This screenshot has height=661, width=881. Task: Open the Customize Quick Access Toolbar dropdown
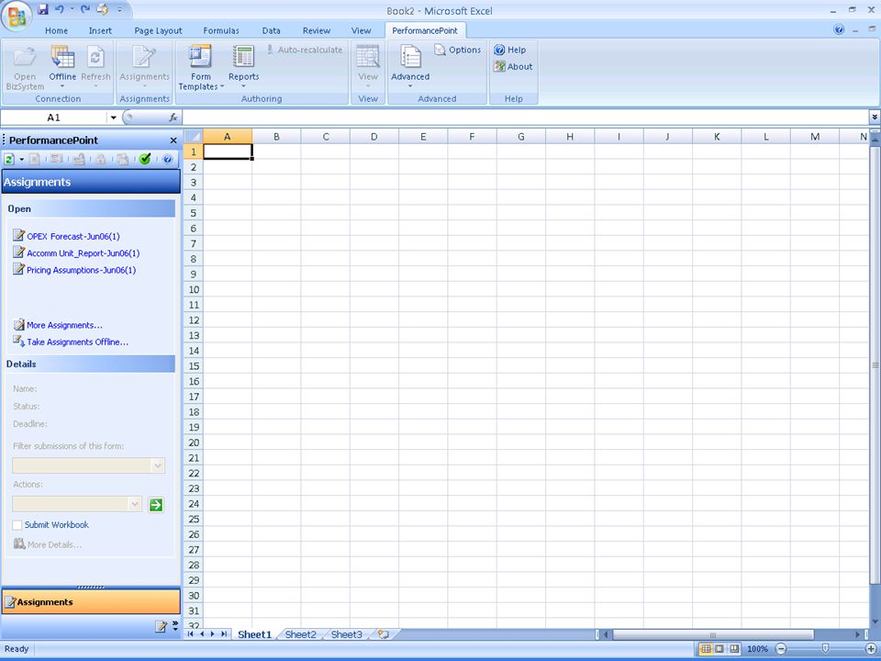(x=119, y=9)
